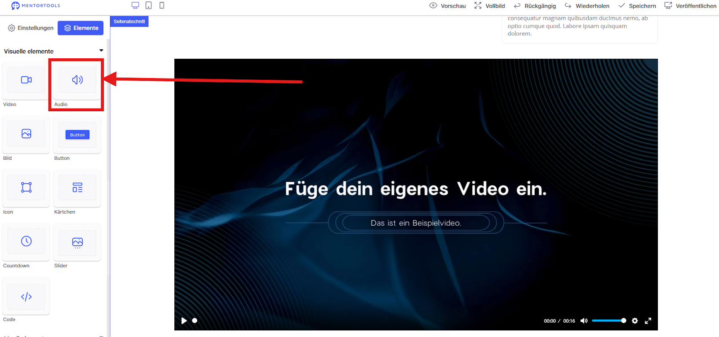Select the Seitenabschnitt label

pyautogui.click(x=129, y=22)
